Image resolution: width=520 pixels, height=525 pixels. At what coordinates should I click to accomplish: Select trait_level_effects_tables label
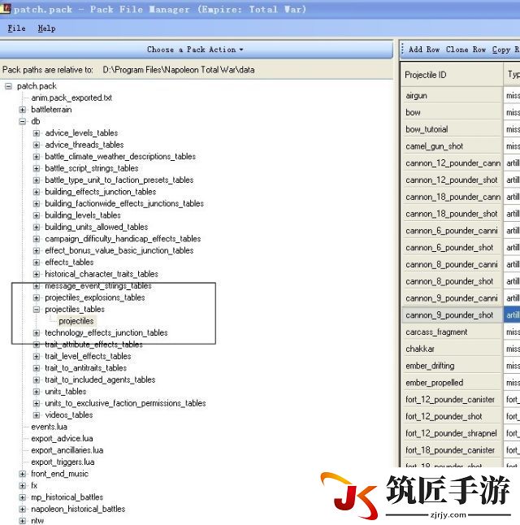pyautogui.click(x=88, y=356)
